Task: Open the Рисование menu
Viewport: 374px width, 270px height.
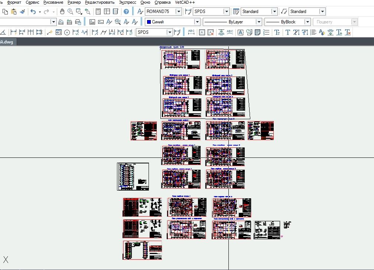Action: tap(53, 2)
